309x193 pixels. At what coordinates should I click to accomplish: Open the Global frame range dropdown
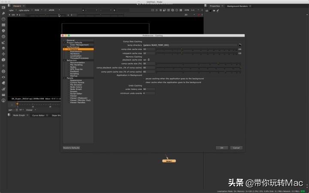point(31,110)
